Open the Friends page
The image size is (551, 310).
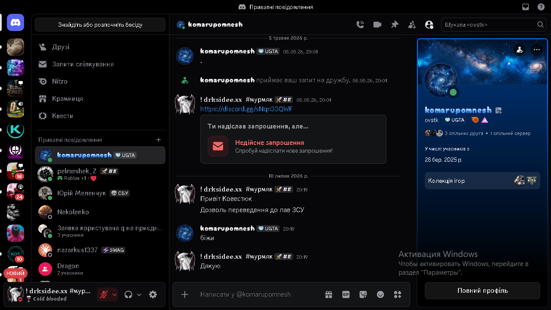[100, 47]
